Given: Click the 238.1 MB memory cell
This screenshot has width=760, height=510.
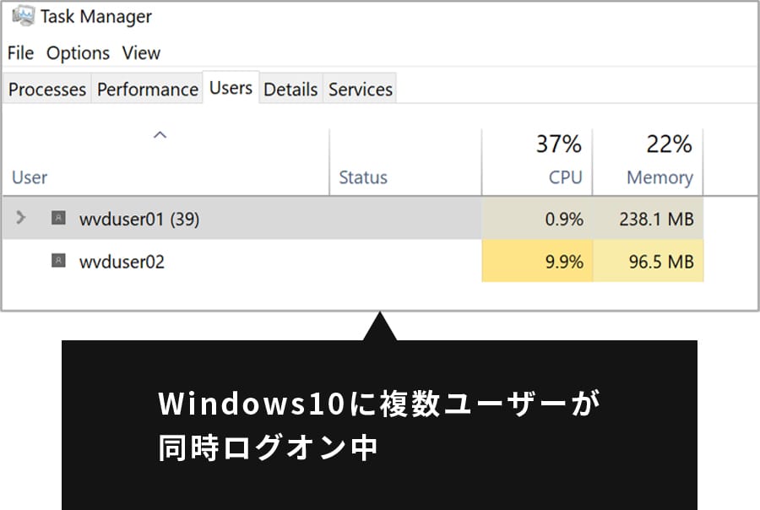Looking at the screenshot, I should pyautogui.click(x=648, y=219).
